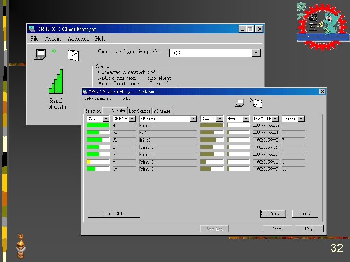Click the Sort on SNR button
350x262 pixels.
[114, 213]
